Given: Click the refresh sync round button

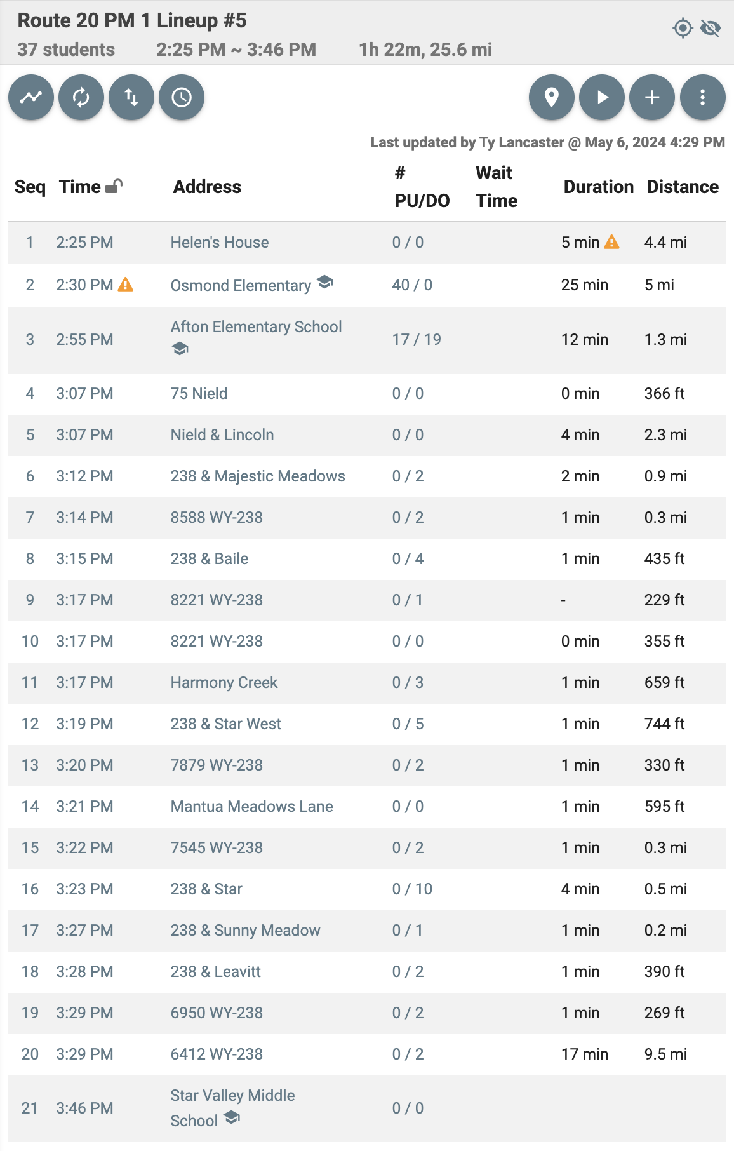Looking at the screenshot, I should pos(81,97).
